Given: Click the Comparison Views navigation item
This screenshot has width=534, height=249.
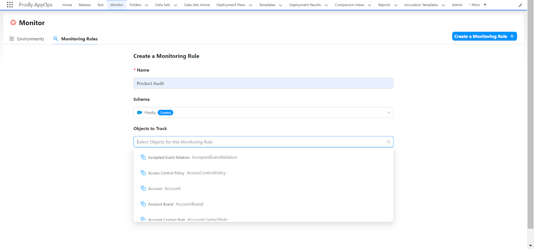Looking at the screenshot, I should point(349,5).
